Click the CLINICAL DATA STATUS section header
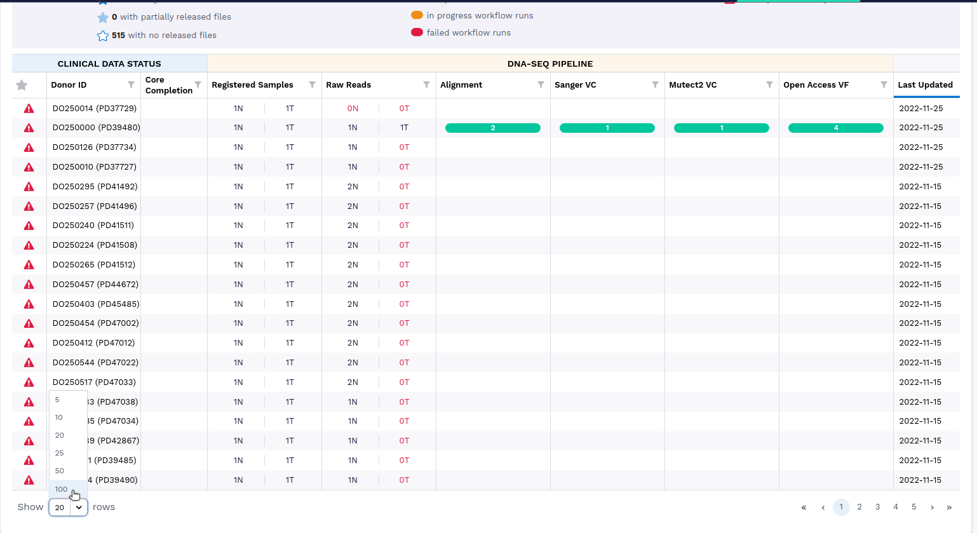This screenshot has height=533, width=977. (x=109, y=64)
